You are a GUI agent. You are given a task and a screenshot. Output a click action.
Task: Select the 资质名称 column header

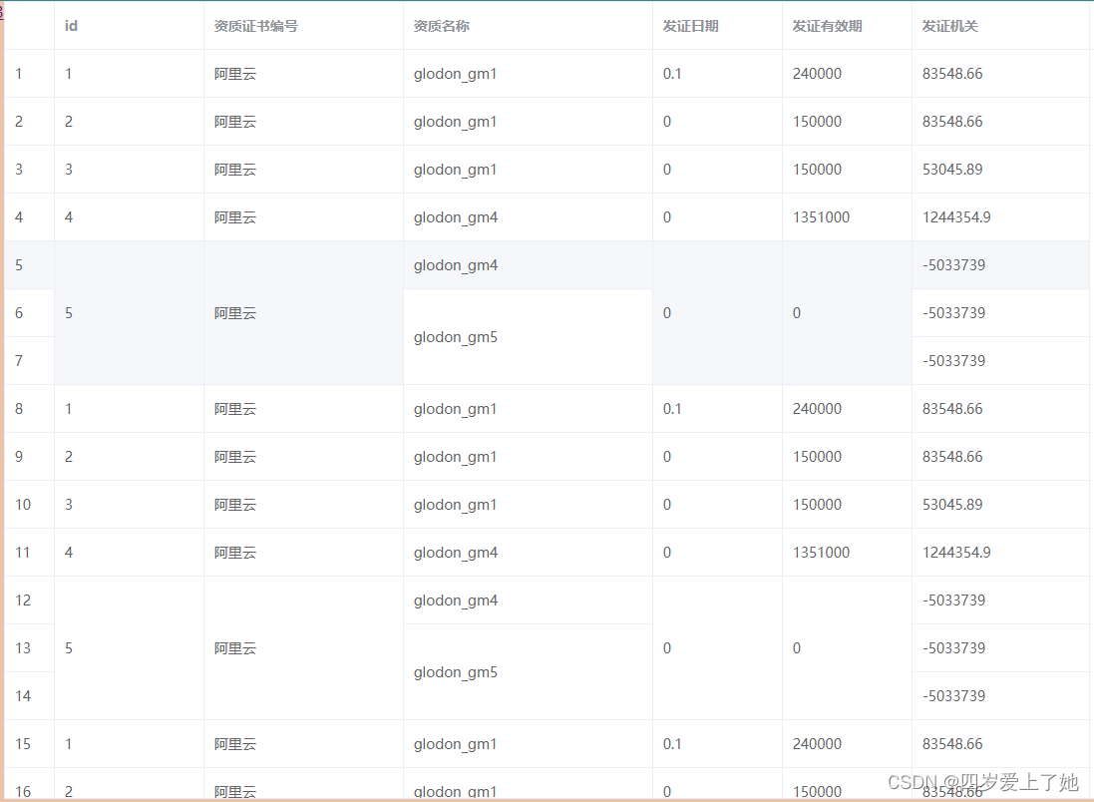[x=441, y=26]
